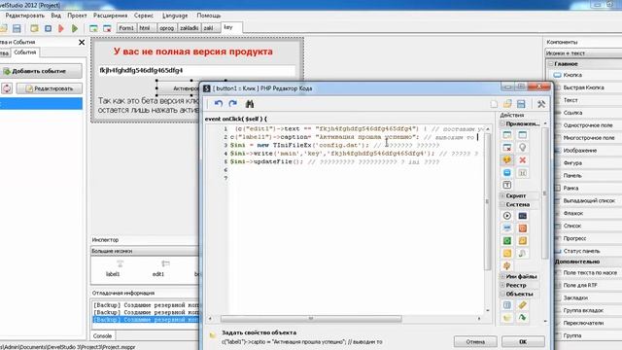This screenshot has height=350, width=622.
Task: Open the Редактировать menu
Action: click(x=24, y=16)
